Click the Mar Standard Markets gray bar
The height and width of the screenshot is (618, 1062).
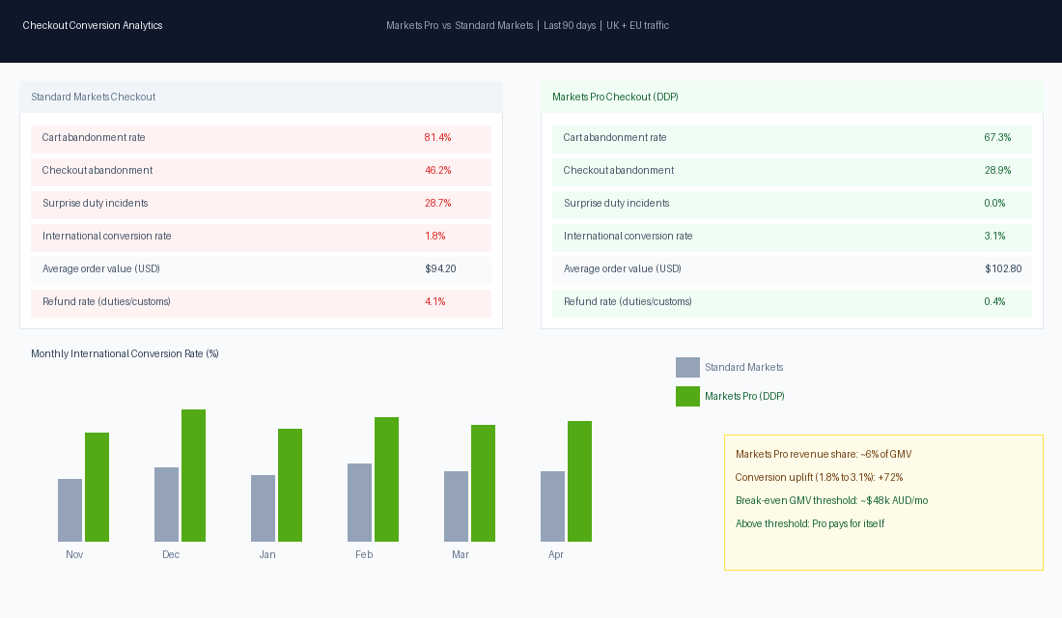(456, 506)
